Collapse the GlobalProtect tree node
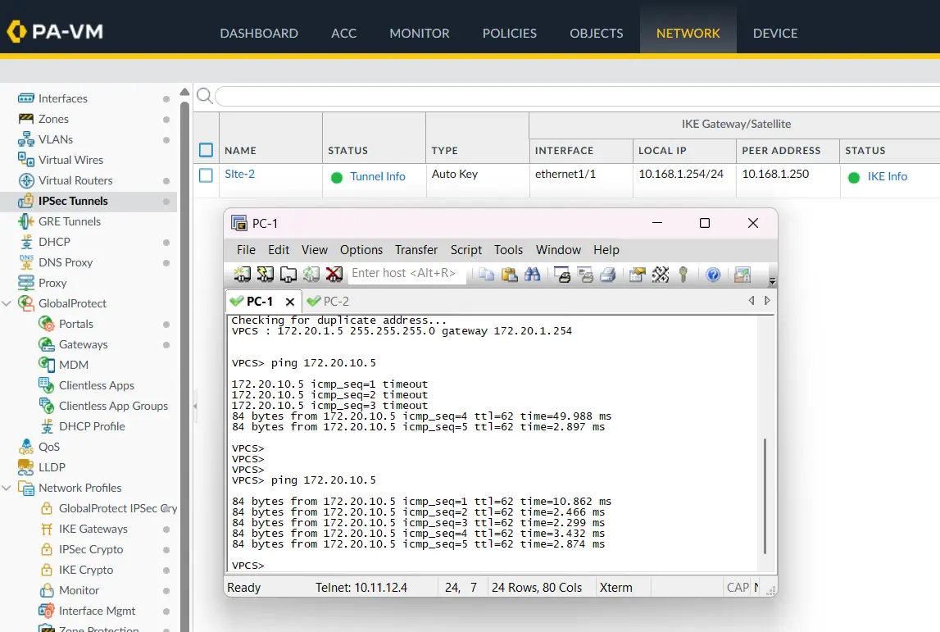Viewport: 940px width, 632px height. (7, 303)
